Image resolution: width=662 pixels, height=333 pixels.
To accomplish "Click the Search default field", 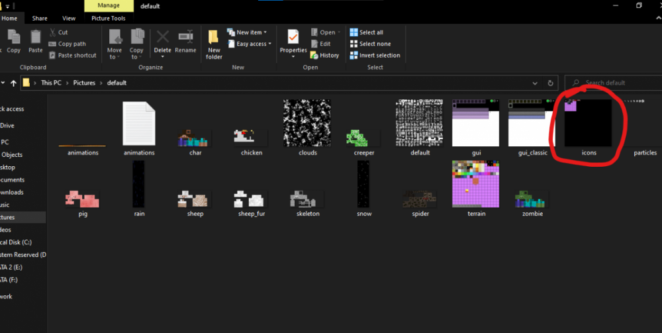I will point(614,83).
